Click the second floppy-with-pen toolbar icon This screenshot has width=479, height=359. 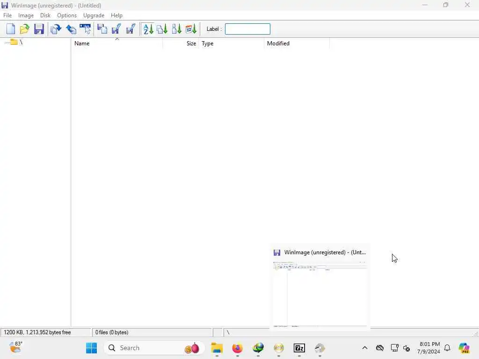[x=131, y=29]
